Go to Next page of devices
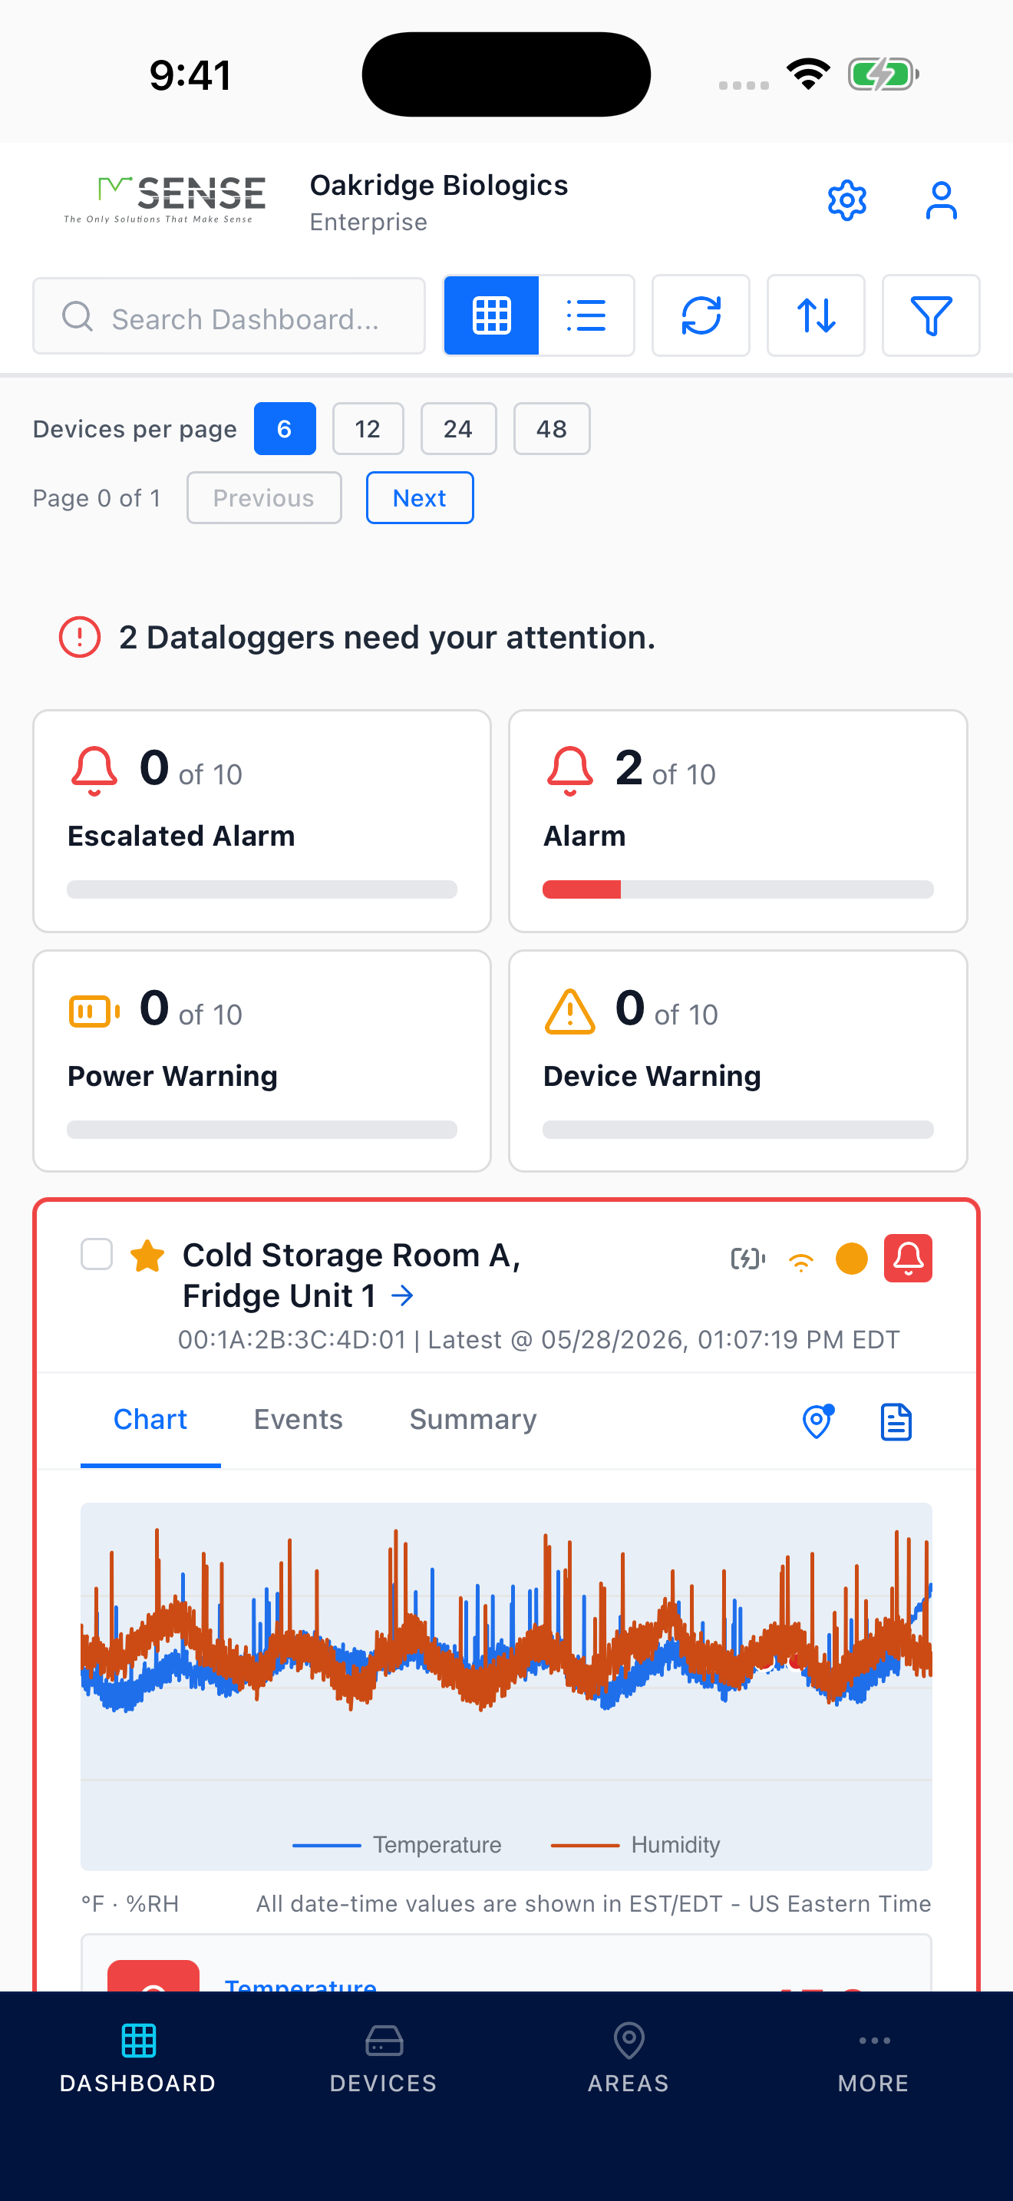Image resolution: width=1013 pixels, height=2201 pixels. pos(419,497)
